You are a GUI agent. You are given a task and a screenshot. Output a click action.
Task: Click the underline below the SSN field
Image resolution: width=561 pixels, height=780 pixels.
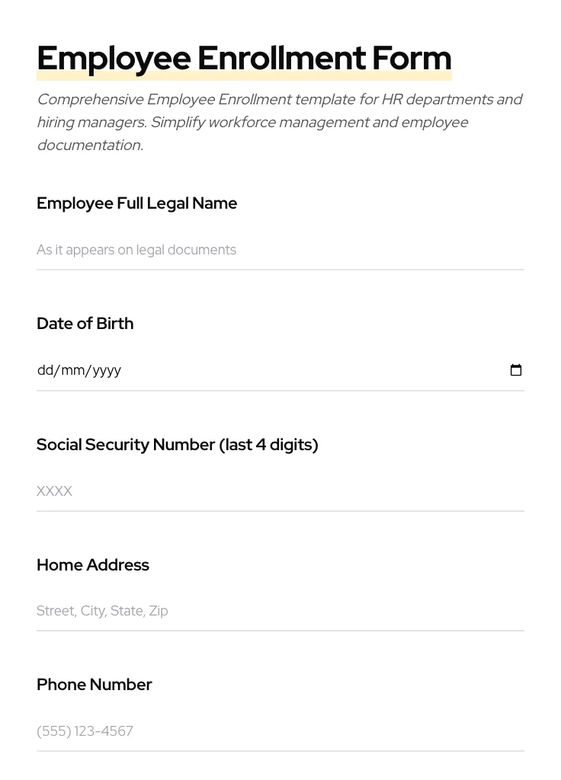pos(280,511)
